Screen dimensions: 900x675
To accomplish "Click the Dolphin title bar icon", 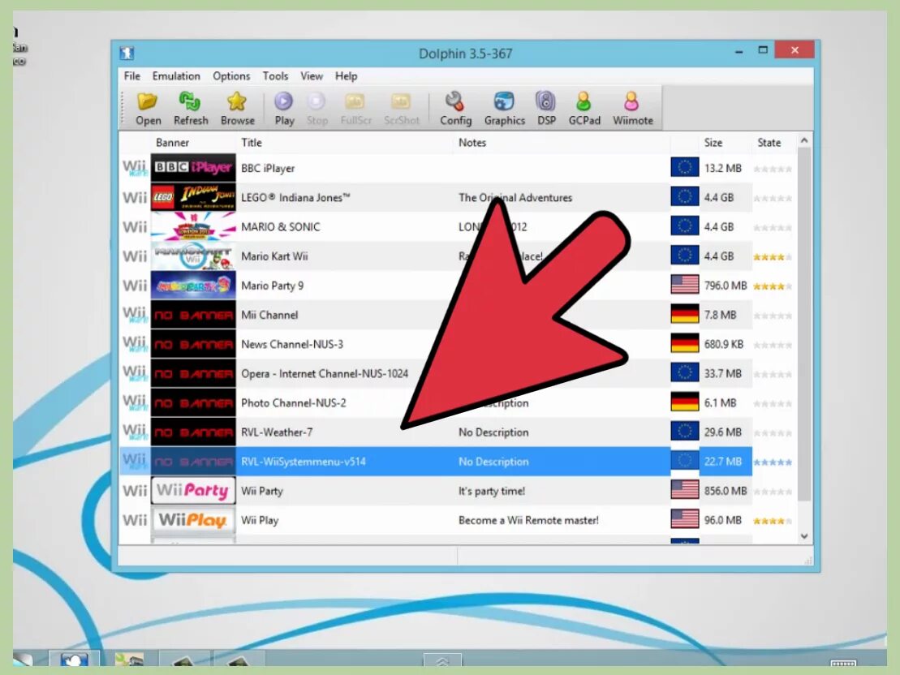I will [x=127, y=54].
